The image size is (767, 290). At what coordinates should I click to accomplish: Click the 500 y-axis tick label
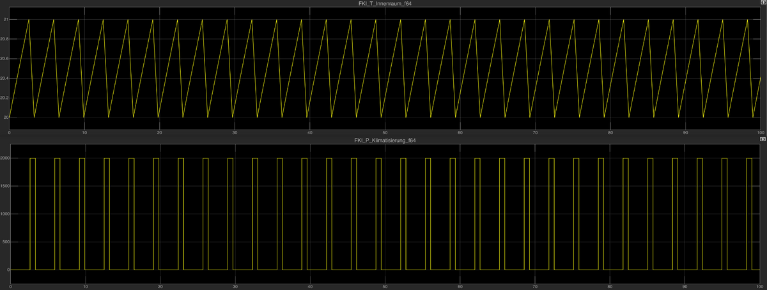tap(6, 242)
